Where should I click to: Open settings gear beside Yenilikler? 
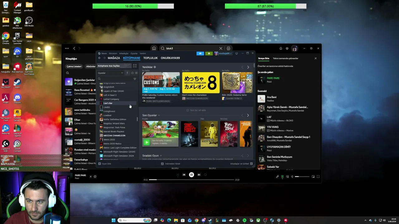(155, 67)
